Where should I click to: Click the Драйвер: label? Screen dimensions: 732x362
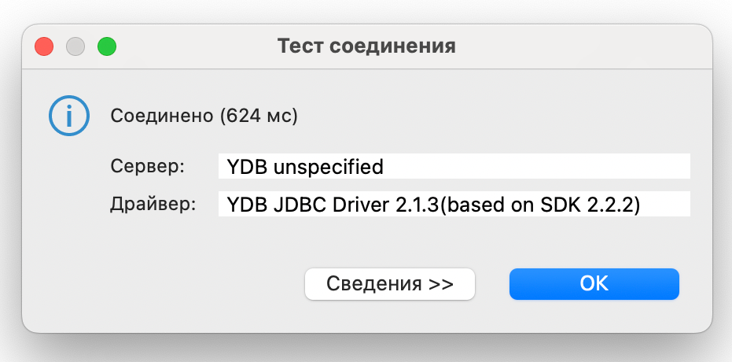pos(151,205)
